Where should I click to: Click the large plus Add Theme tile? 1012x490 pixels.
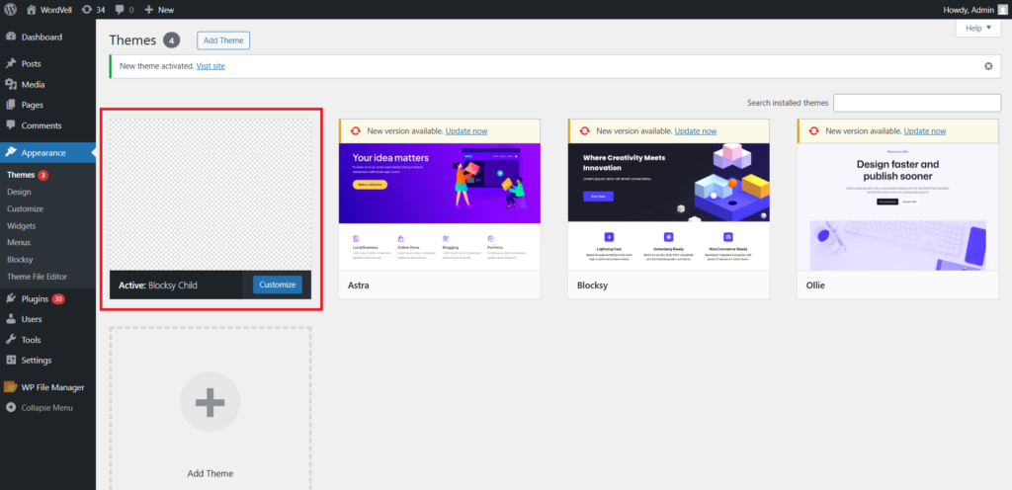click(211, 402)
